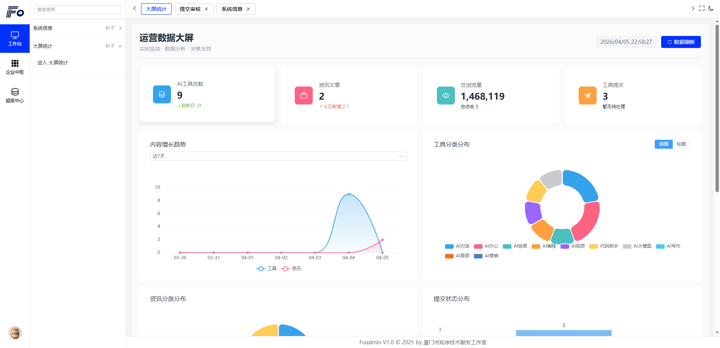Open the 近7天 time range dropdown

(278, 156)
